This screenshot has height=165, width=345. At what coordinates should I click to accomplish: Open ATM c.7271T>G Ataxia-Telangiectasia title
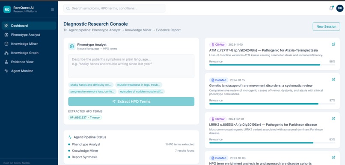pos(263,50)
